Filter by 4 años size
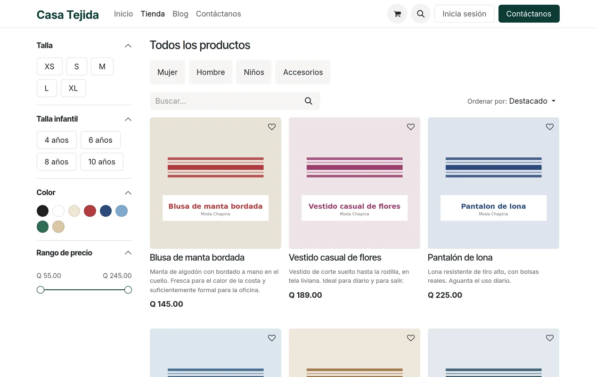 click(57, 140)
